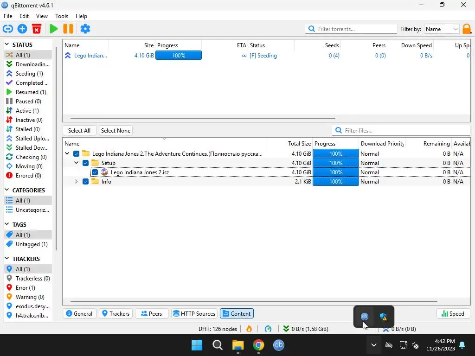This screenshot has width=475, height=356.
Task: Collapse the Setup folder in file tree
Action: tap(77, 163)
